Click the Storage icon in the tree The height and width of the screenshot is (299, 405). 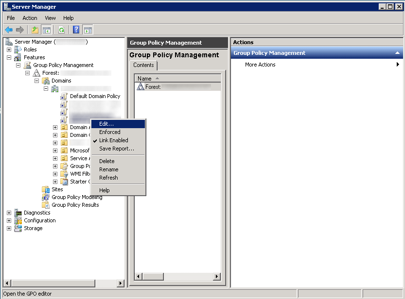(x=18, y=228)
